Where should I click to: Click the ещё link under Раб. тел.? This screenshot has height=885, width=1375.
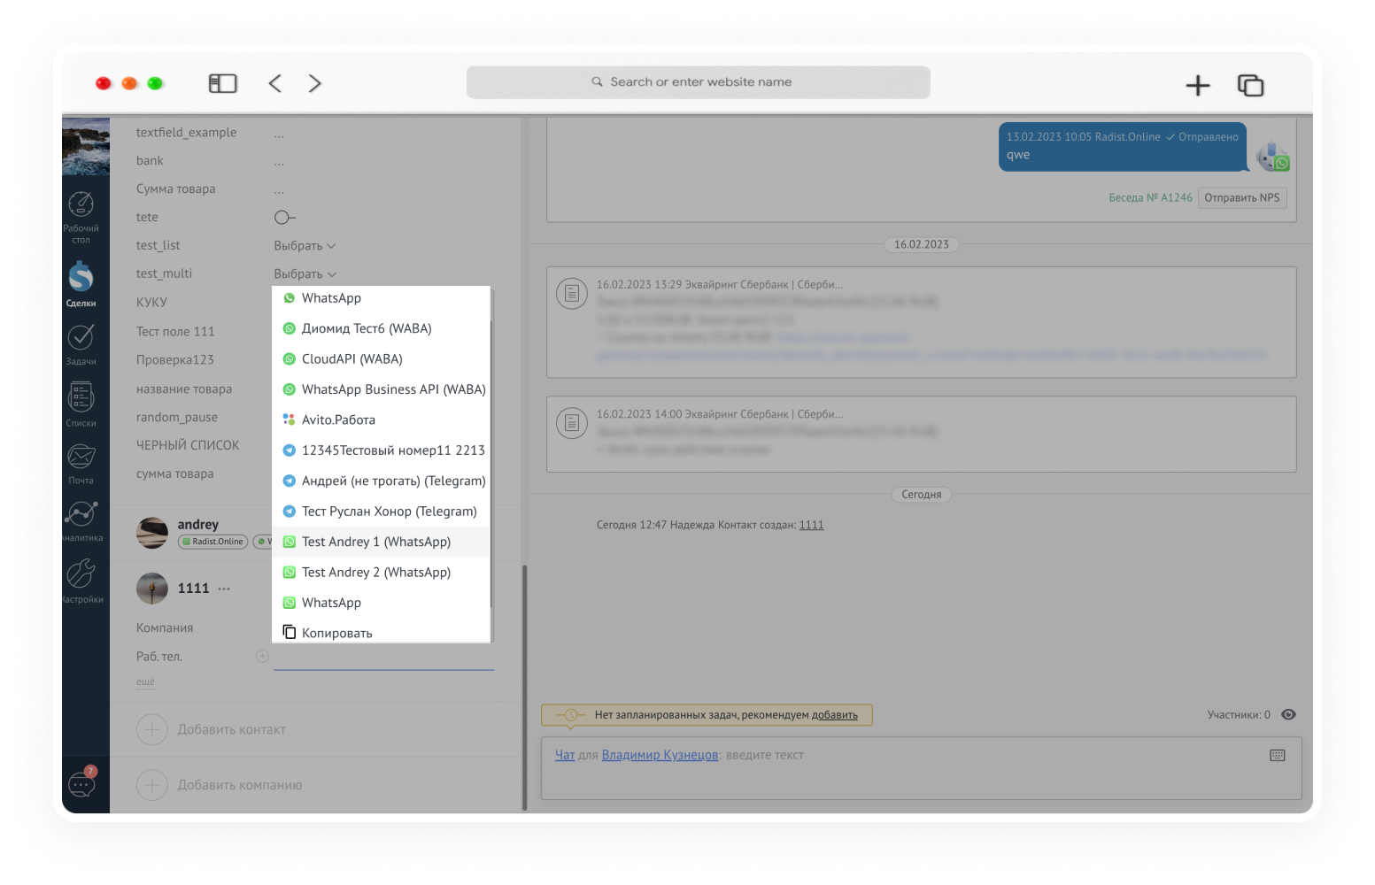(x=145, y=681)
